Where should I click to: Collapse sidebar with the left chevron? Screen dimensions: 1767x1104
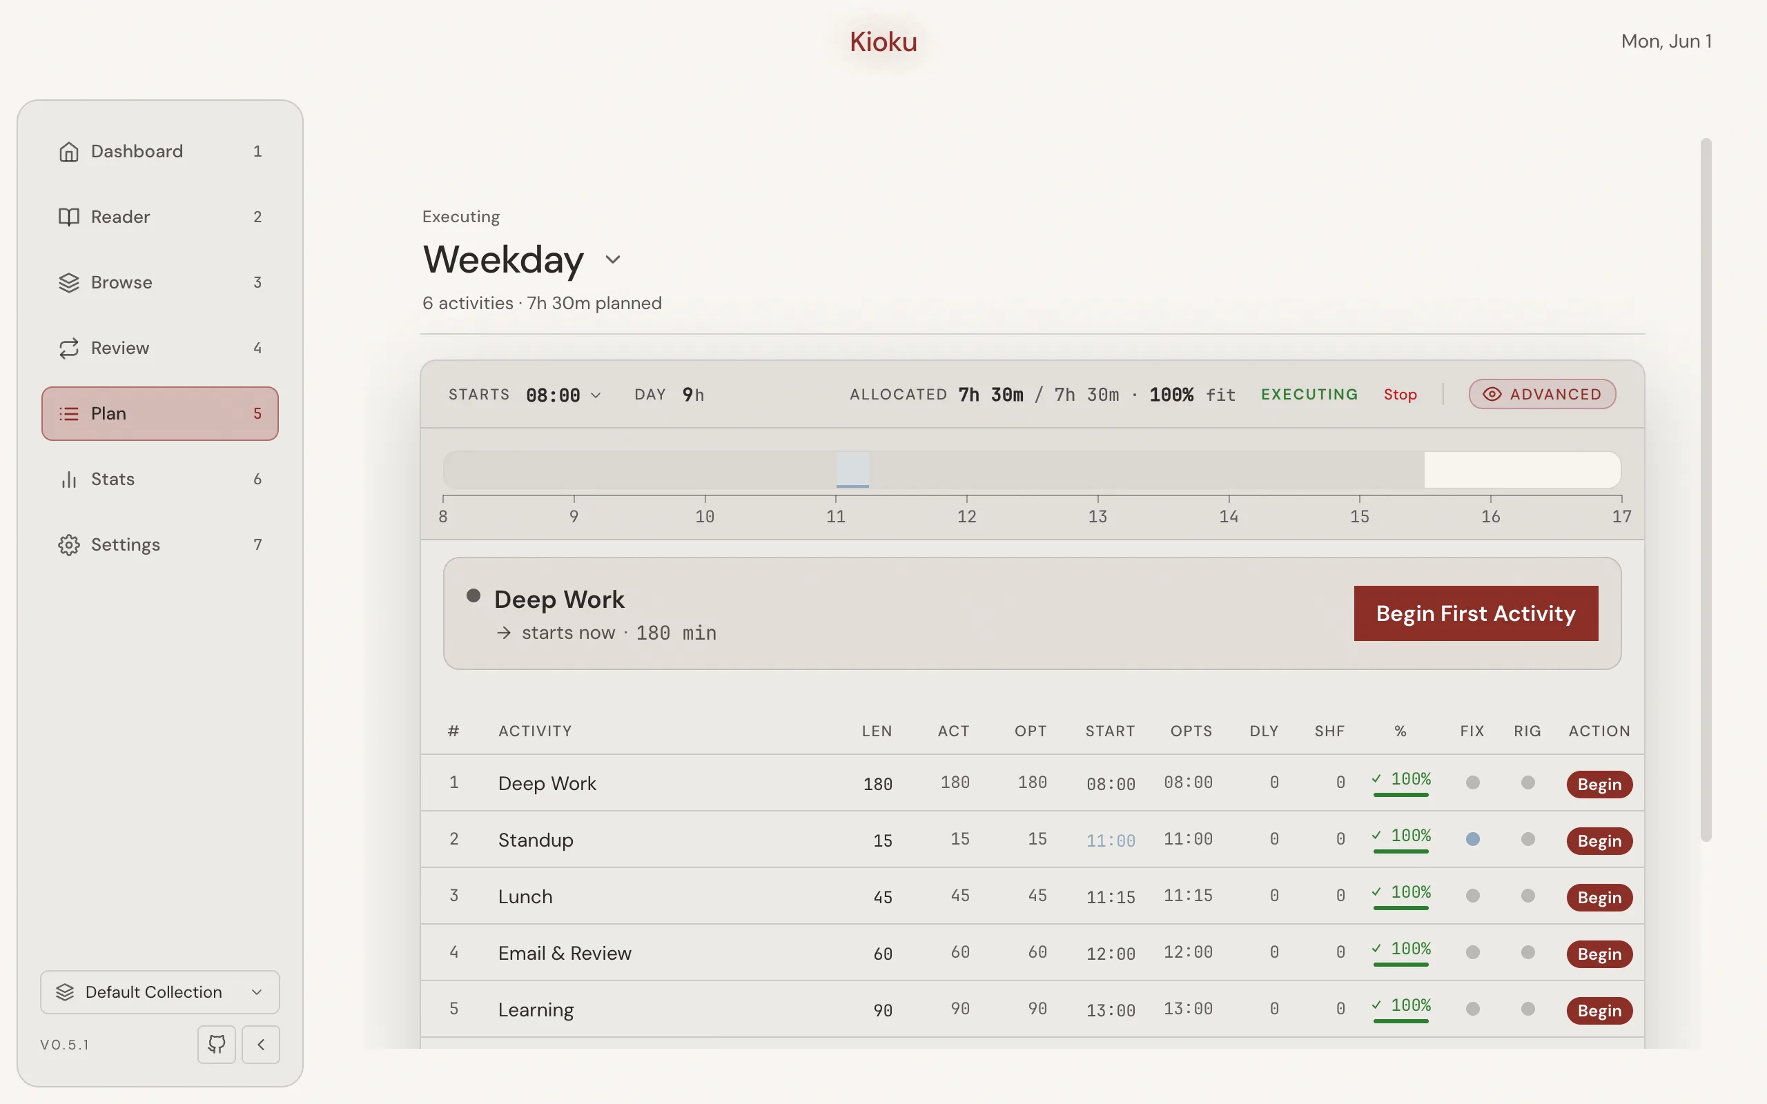[261, 1044]
